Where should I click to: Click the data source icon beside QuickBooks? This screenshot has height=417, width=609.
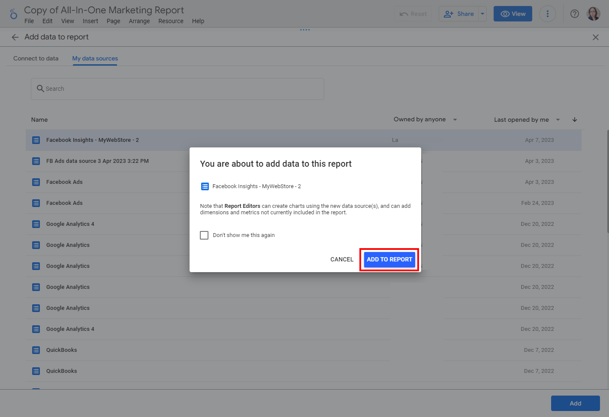coord(36,350)
